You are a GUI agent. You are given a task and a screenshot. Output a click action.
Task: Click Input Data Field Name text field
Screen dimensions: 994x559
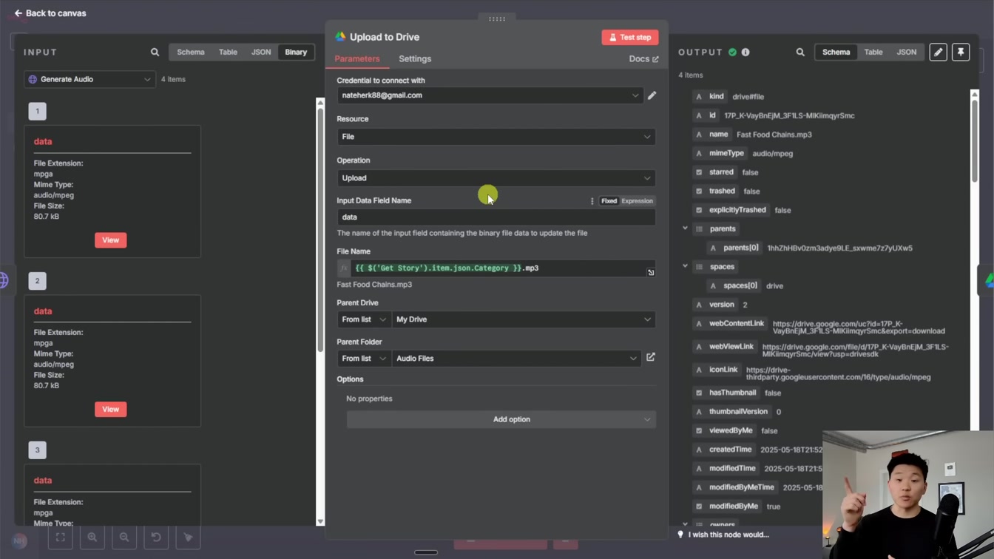coord(496,217)
